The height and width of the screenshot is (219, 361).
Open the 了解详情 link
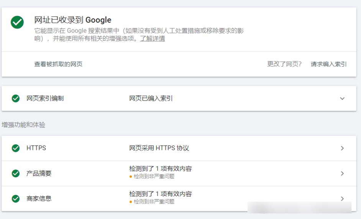(152, 39)
